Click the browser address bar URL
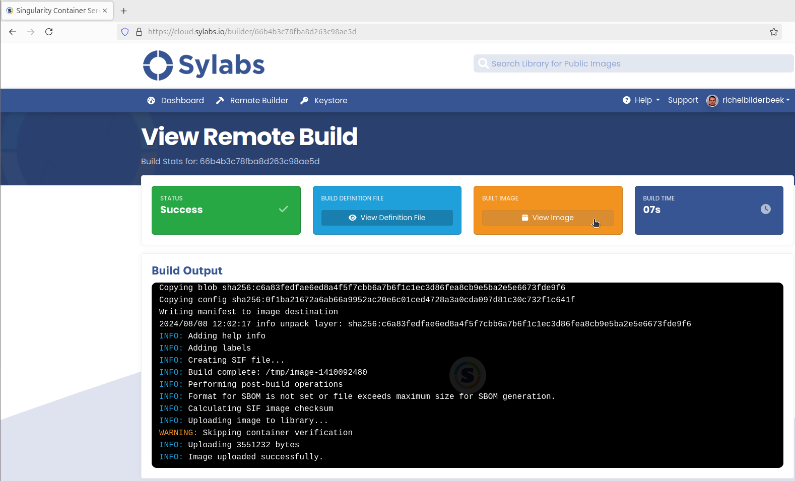This screenshot has height=481, width=795. 252,32
